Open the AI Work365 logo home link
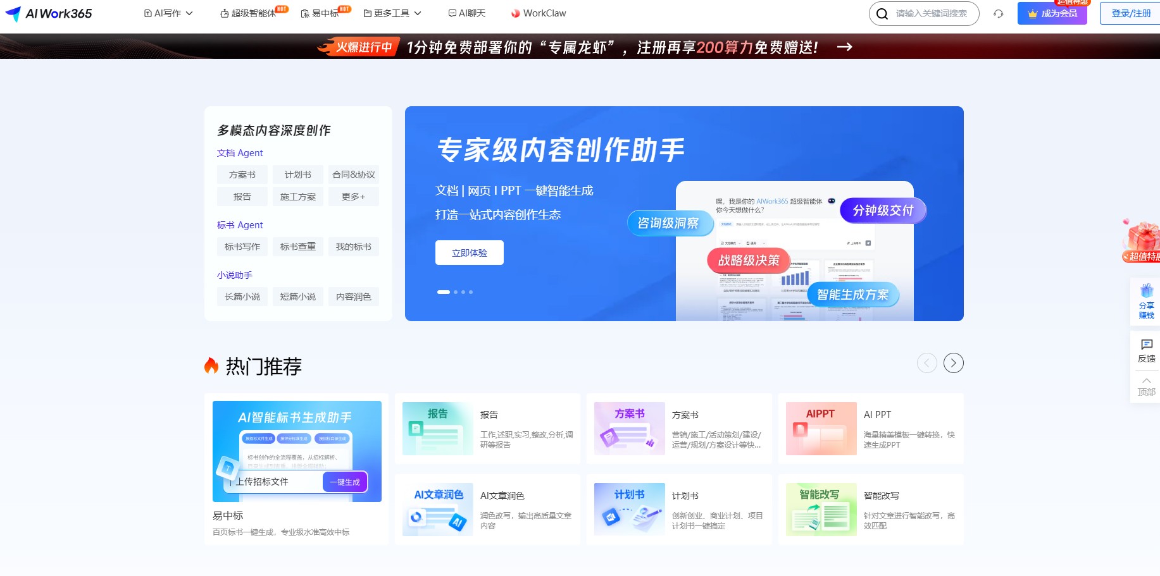This screenshot has height=576, width=1160. click(x=48, y=13)
